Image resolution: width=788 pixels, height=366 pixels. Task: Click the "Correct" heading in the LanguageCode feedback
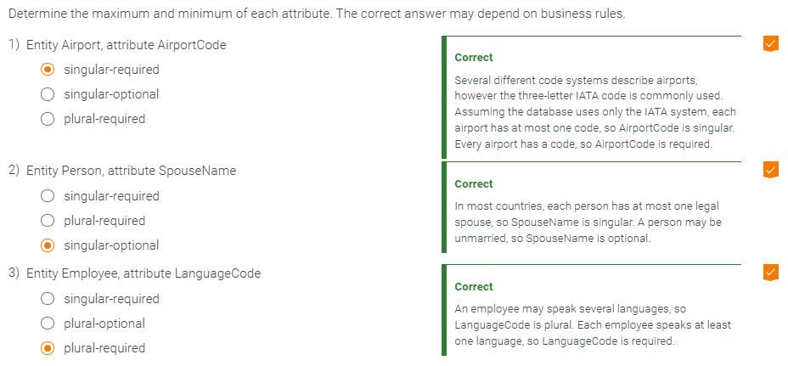click(474, 286)
